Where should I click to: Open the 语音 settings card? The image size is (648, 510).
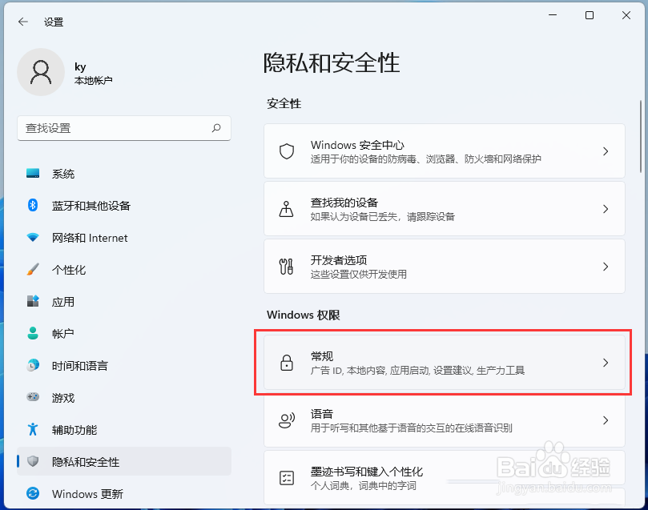[445, 420]
